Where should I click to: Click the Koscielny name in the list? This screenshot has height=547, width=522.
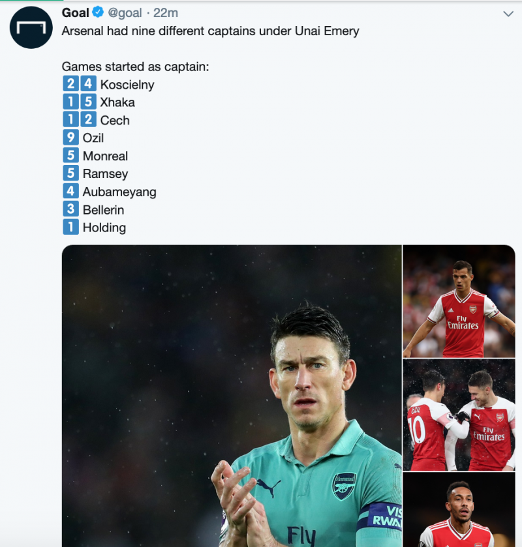click(127, 85)
